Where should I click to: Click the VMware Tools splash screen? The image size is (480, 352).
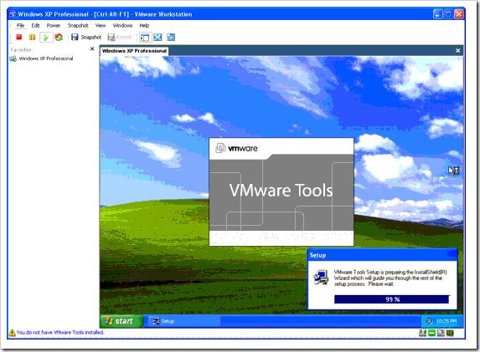[281, 192]
